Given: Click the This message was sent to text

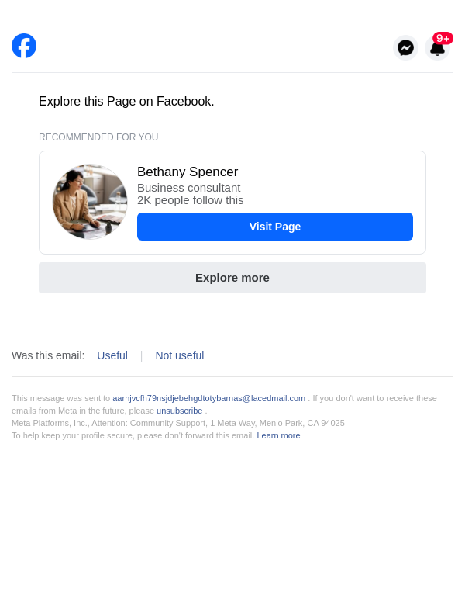Looking at the screenshot, I should pos(60,398).
